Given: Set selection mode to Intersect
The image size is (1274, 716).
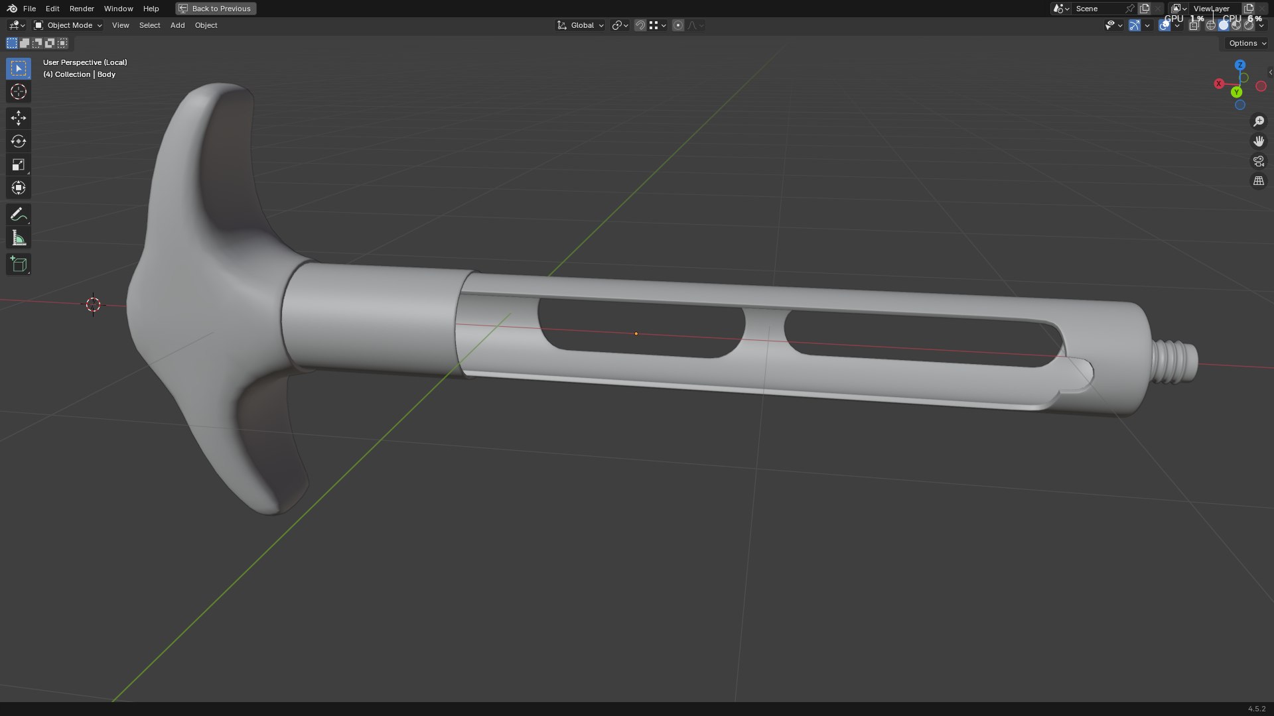Looking at the screenshot, I should tap(62, 43).
